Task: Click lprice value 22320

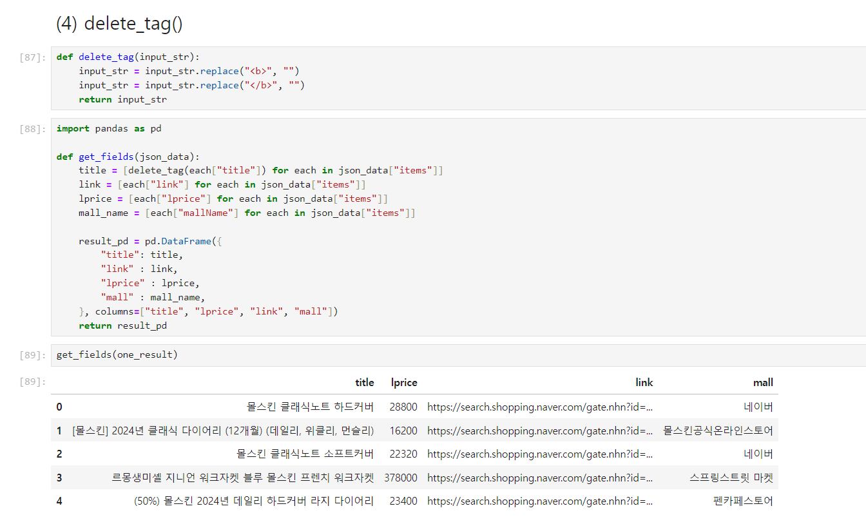Action: click(403, 454)
